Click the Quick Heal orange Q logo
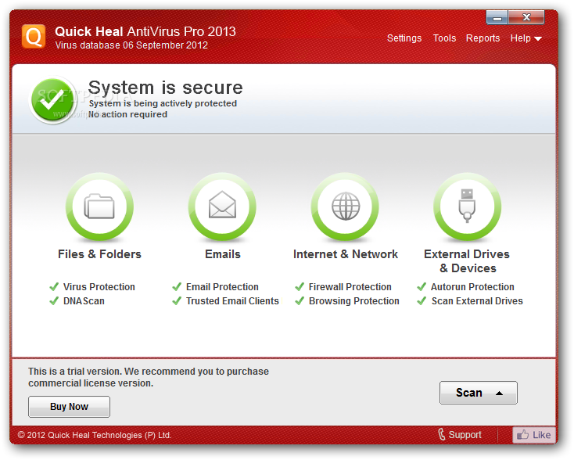This screenshot has width=574, height=460. click(34, 37)
